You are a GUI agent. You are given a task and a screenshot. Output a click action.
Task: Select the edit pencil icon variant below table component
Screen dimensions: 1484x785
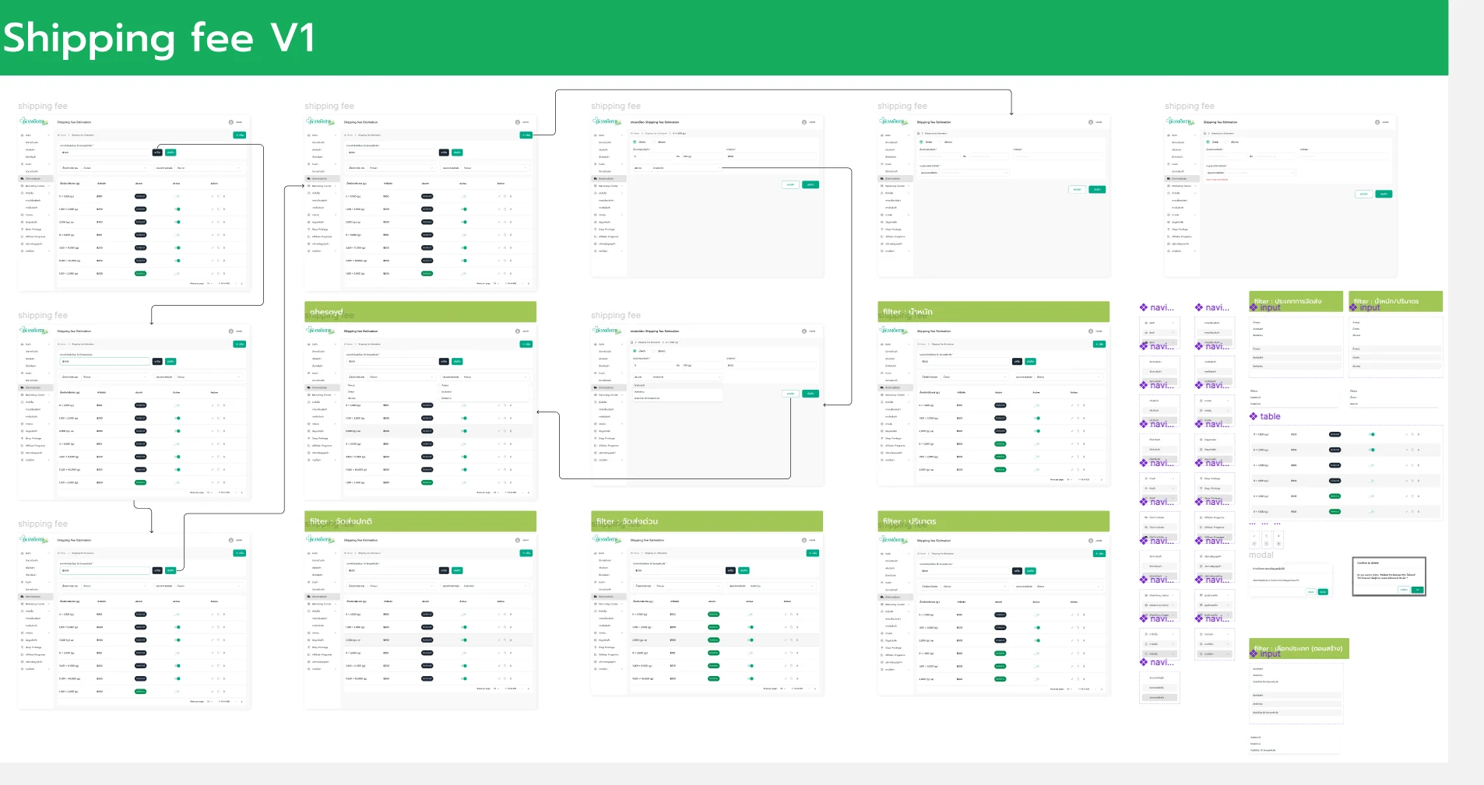(x=1254, y=536)
